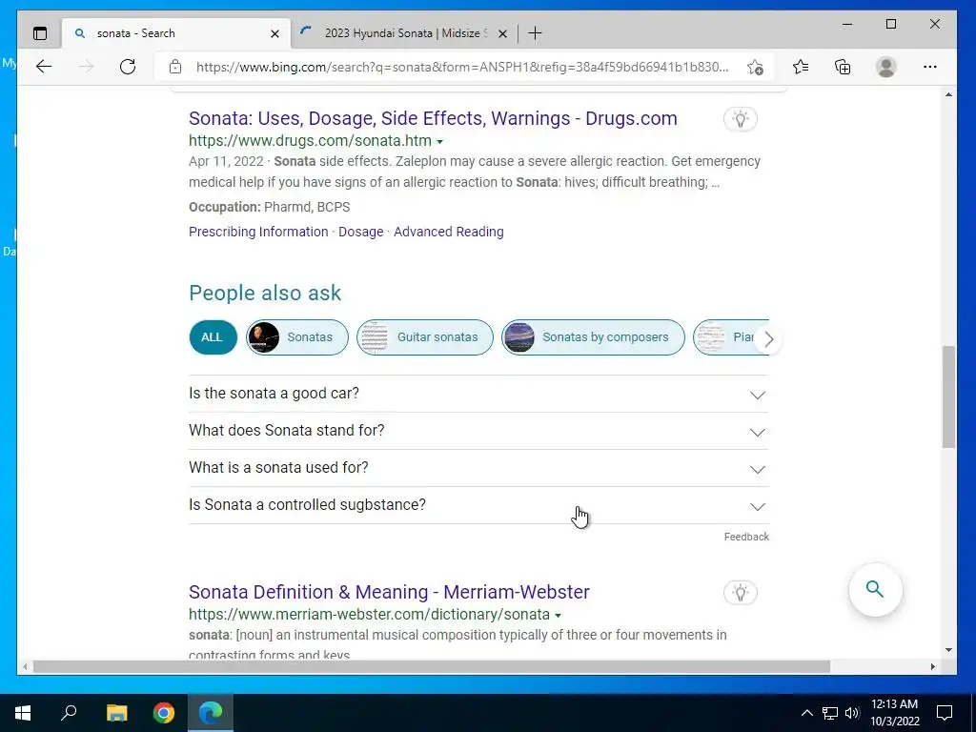This screenshot has height=732, width=976.
Task: Open the Dosage sublink
Action: point(361,232)
